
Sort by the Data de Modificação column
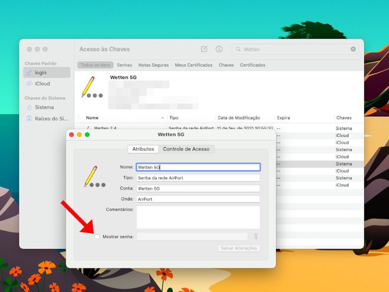point(239,118)
